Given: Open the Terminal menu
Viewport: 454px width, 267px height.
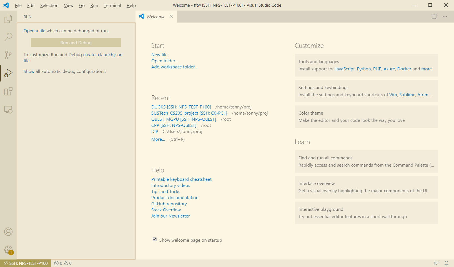Looking at the screenshot, I should coord(112,5).
